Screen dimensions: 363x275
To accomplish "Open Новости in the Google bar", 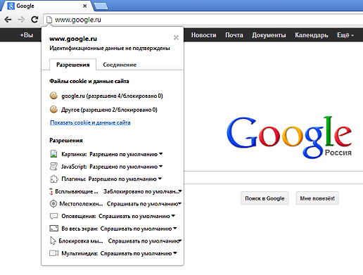I will (x=203, y=35).
